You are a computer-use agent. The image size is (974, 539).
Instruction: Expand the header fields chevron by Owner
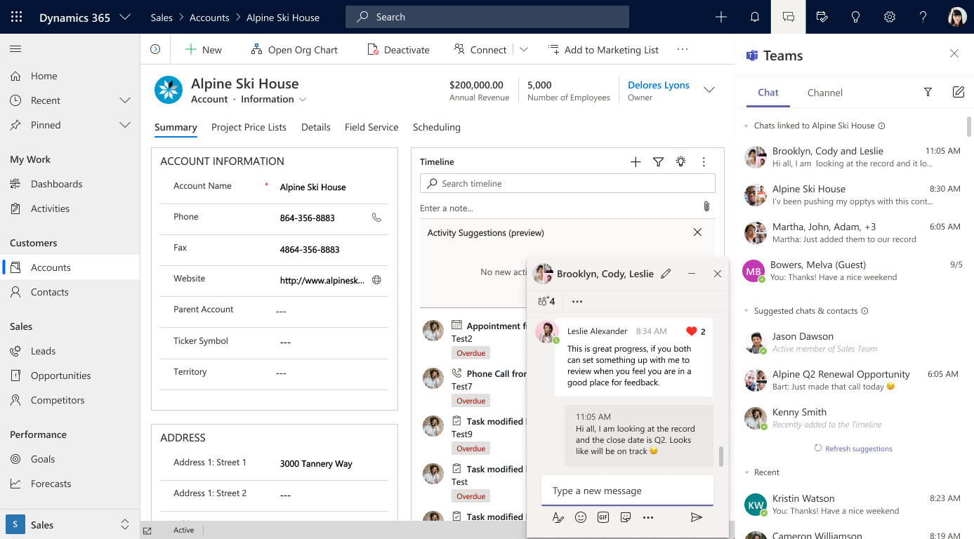[x=709, y=90]
